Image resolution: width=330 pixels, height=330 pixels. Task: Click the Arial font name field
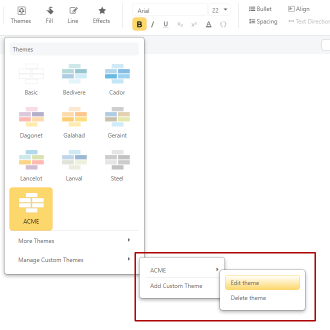tap(169, 10)
